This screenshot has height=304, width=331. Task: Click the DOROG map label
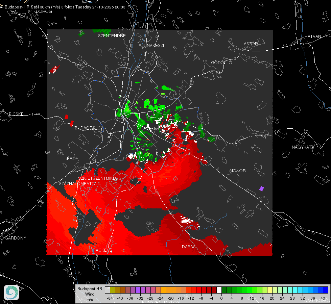tap(44, 11)
